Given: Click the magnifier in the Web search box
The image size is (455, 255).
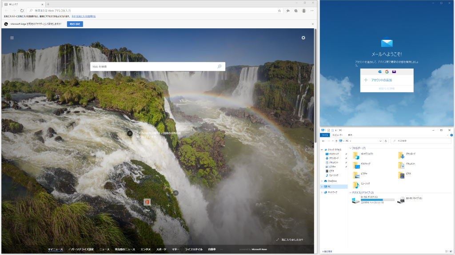Looking at the screenshot, I should (220, 66).
